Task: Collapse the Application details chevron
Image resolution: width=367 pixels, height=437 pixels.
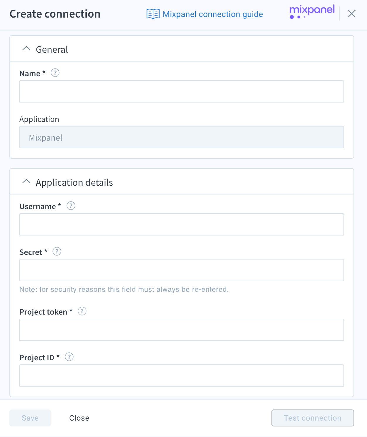Action: coord(26,182)
